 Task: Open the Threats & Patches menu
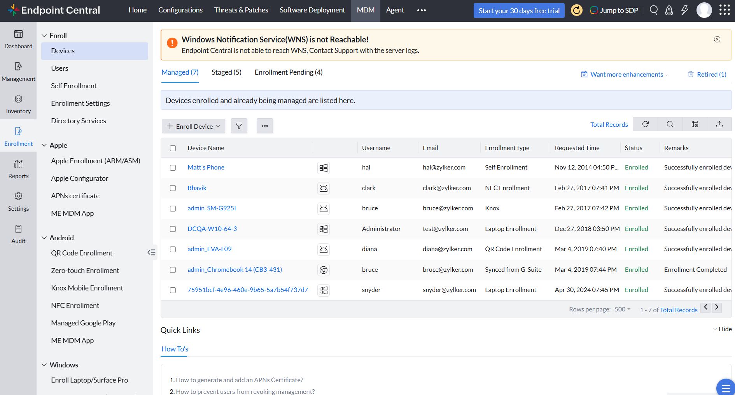coord(241,10)
